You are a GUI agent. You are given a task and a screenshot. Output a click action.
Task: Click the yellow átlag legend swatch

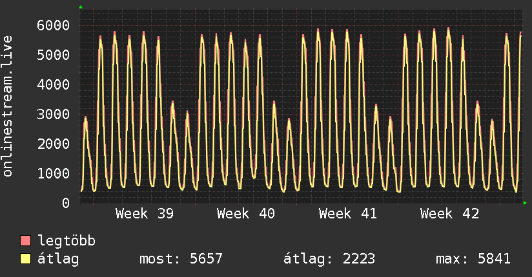coord(25,259)
